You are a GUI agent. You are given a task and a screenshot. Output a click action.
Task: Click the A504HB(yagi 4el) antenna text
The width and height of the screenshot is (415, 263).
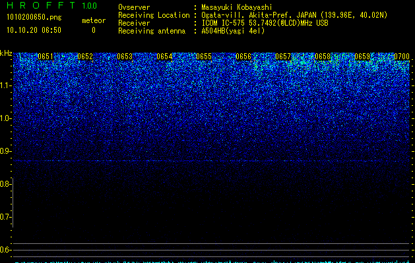point(233,31)
